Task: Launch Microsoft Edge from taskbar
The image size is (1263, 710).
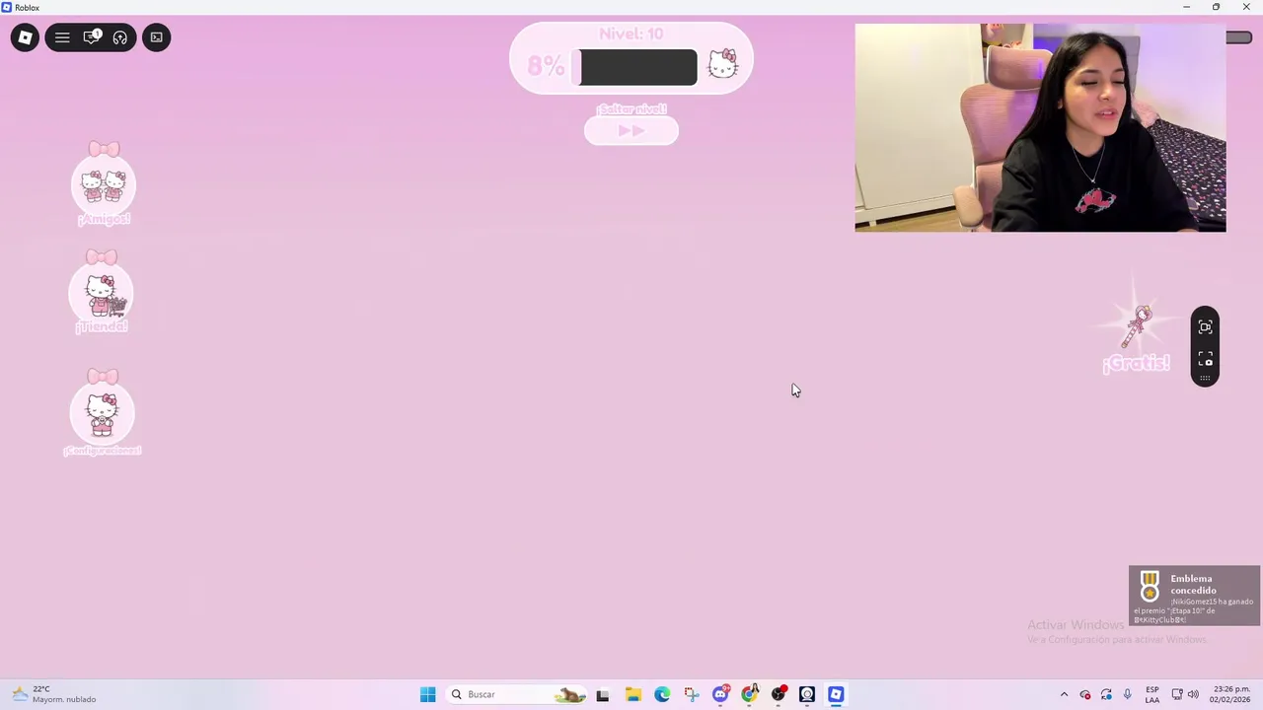Action: (x=662, y=694)
